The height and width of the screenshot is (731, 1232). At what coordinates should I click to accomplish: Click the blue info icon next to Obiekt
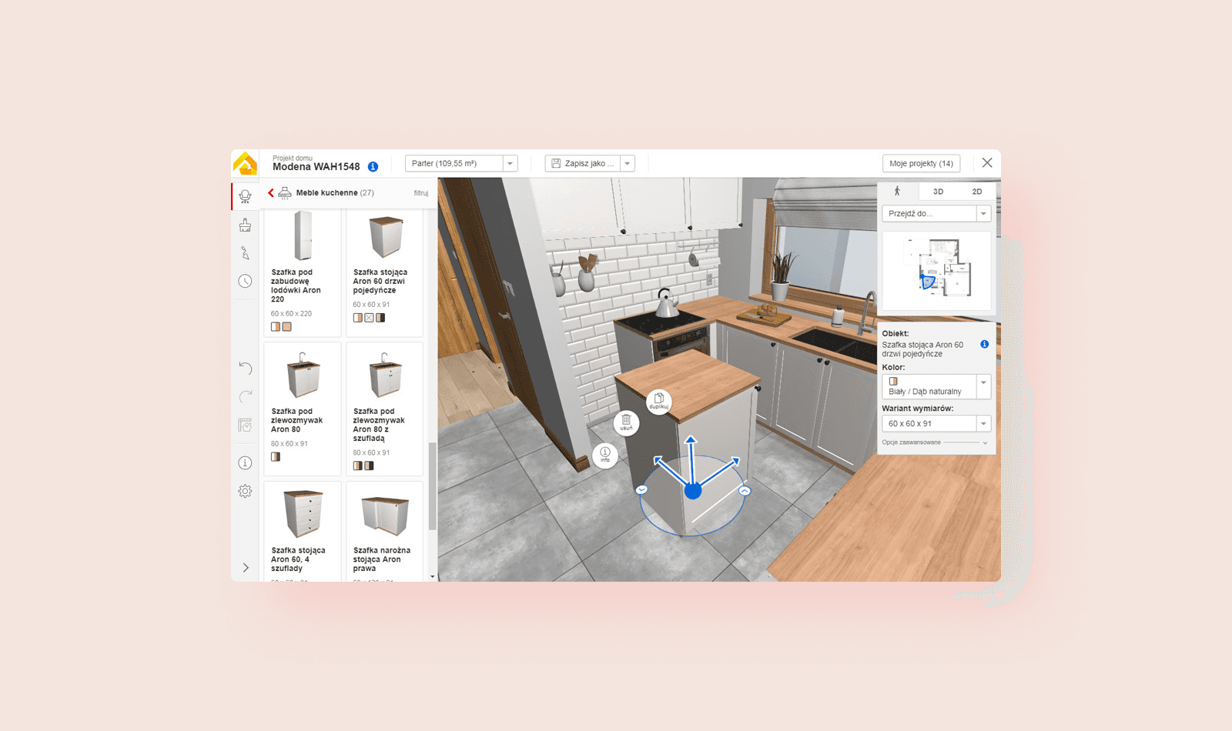tap(984, 345)
